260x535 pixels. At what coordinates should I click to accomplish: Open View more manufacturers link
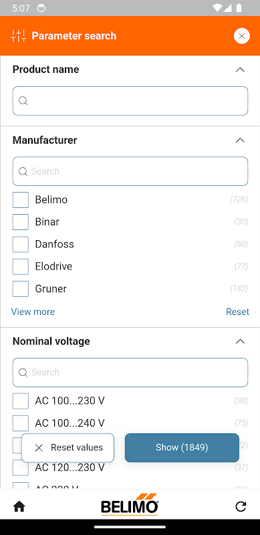click(x=33, y=312)
